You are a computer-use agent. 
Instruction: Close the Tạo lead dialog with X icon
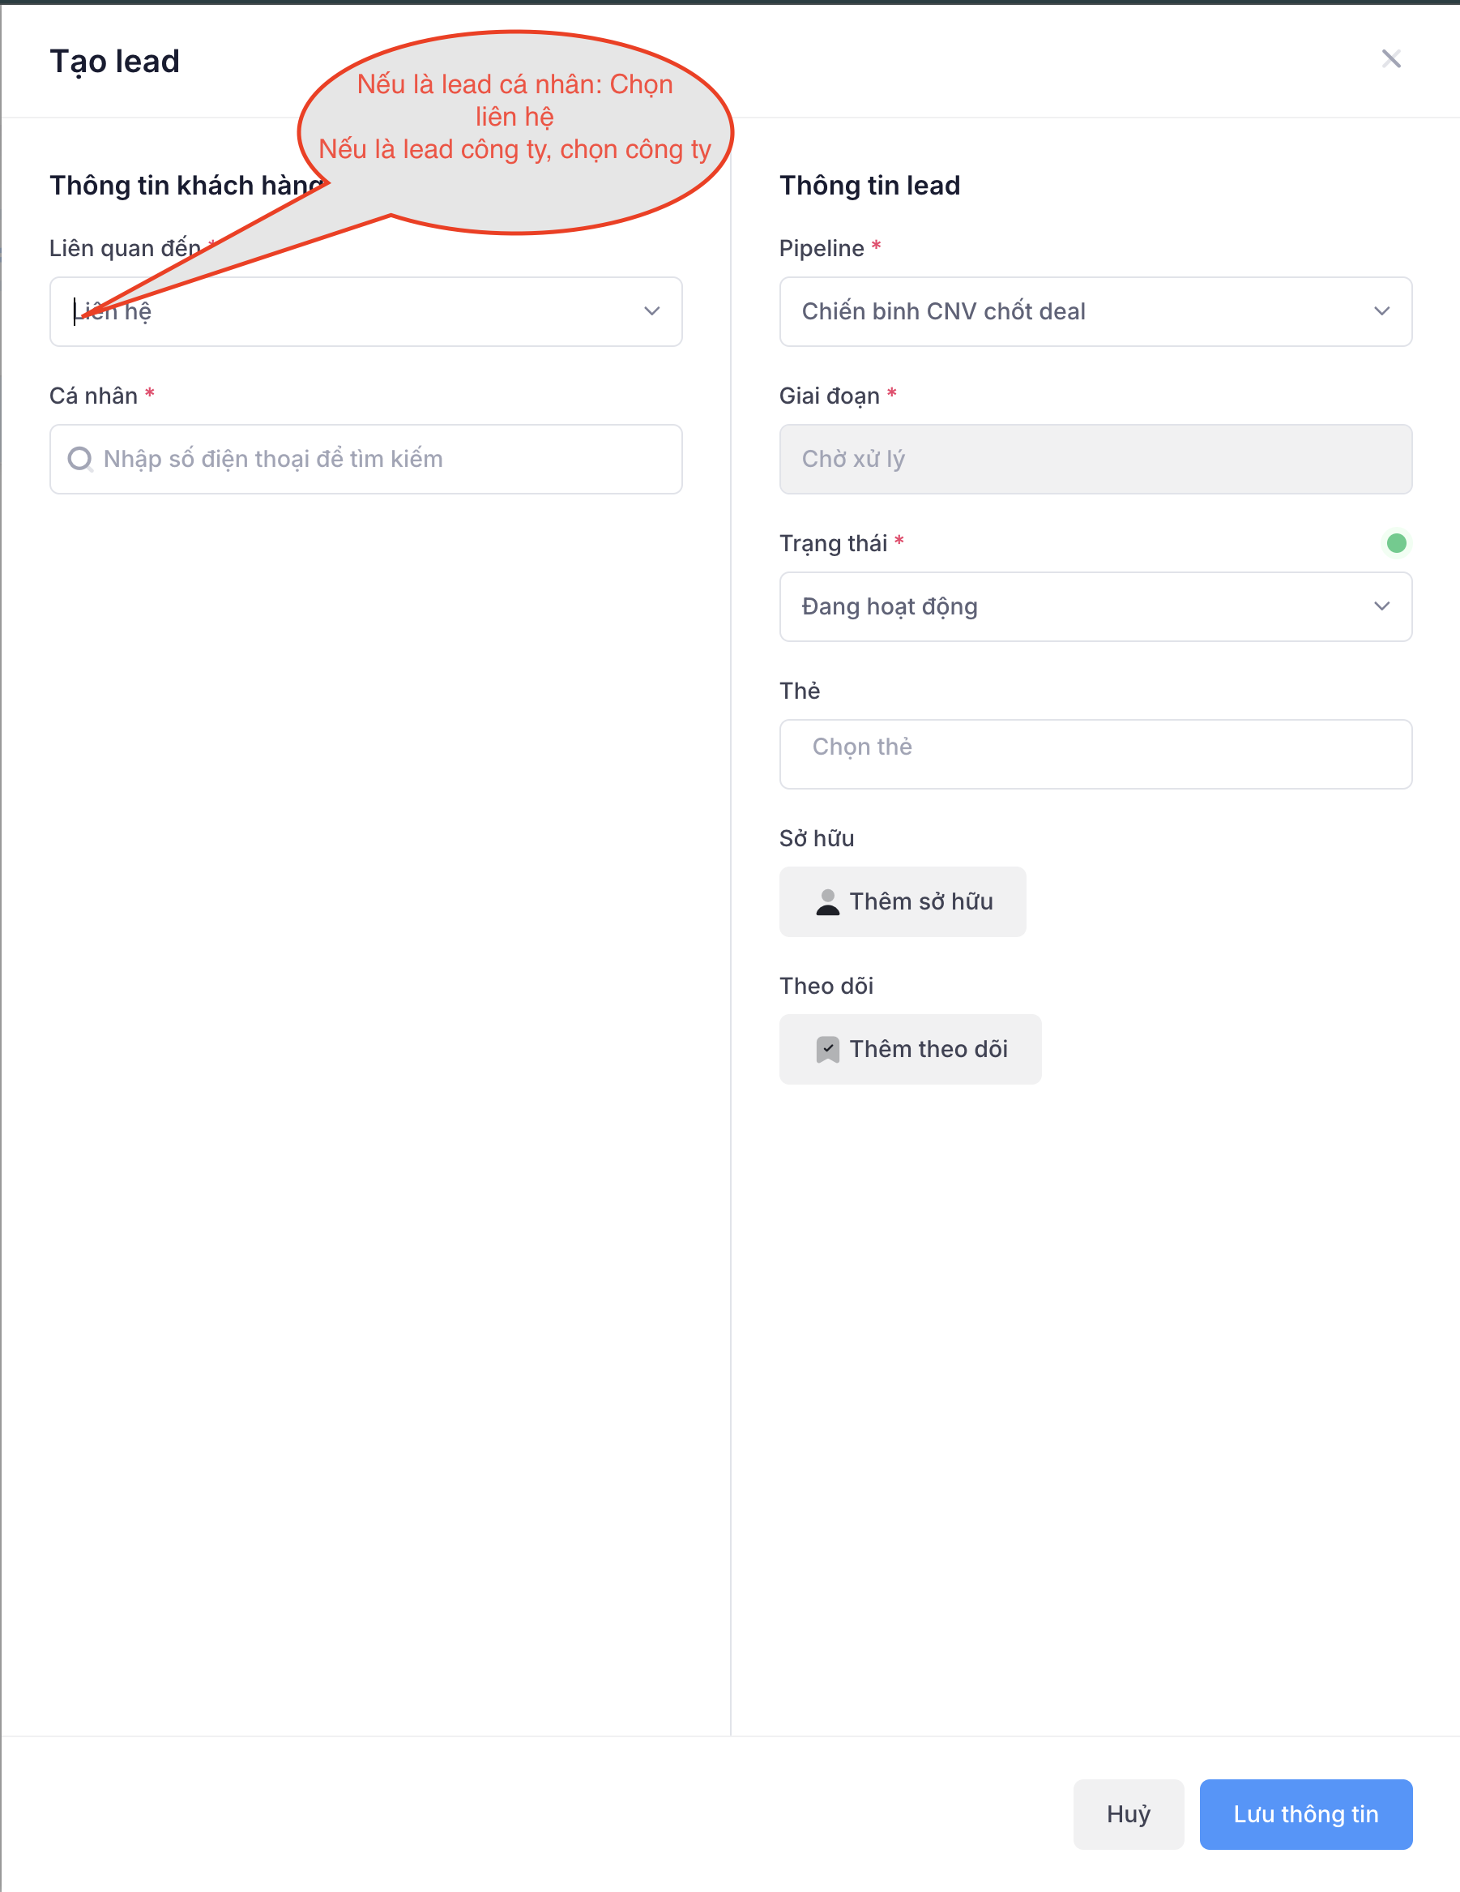point(1390,59)
